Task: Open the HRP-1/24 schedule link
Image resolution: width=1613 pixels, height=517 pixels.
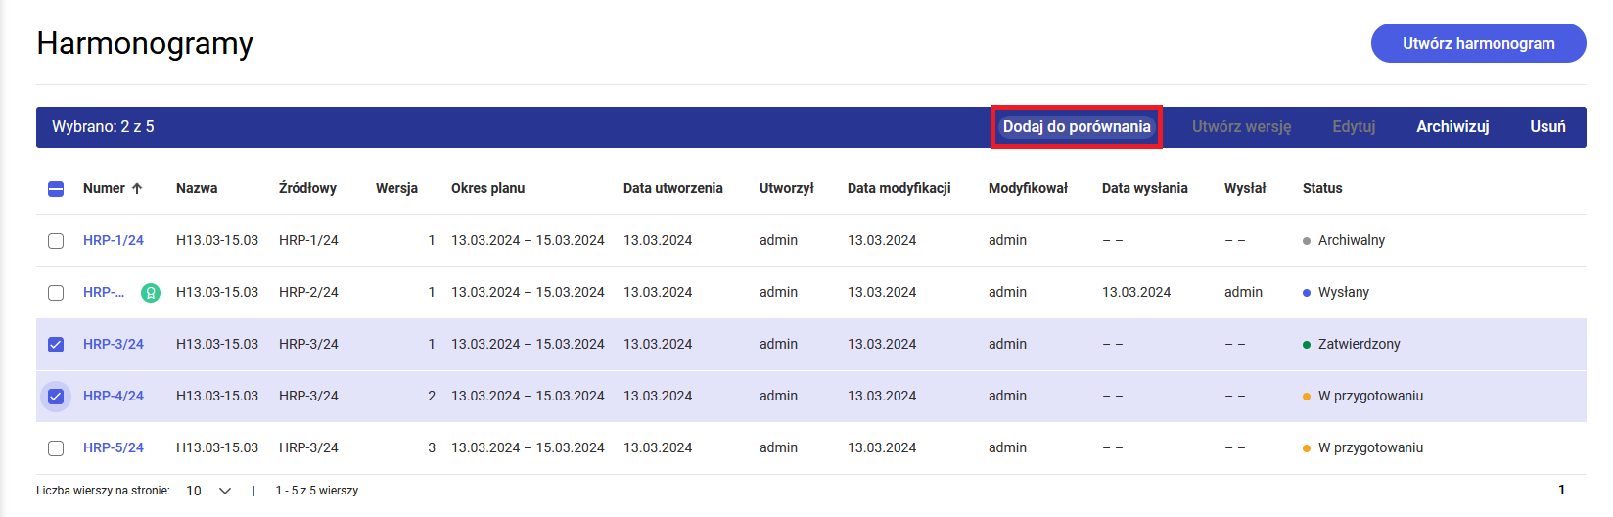Action: [x=114, y=240]
